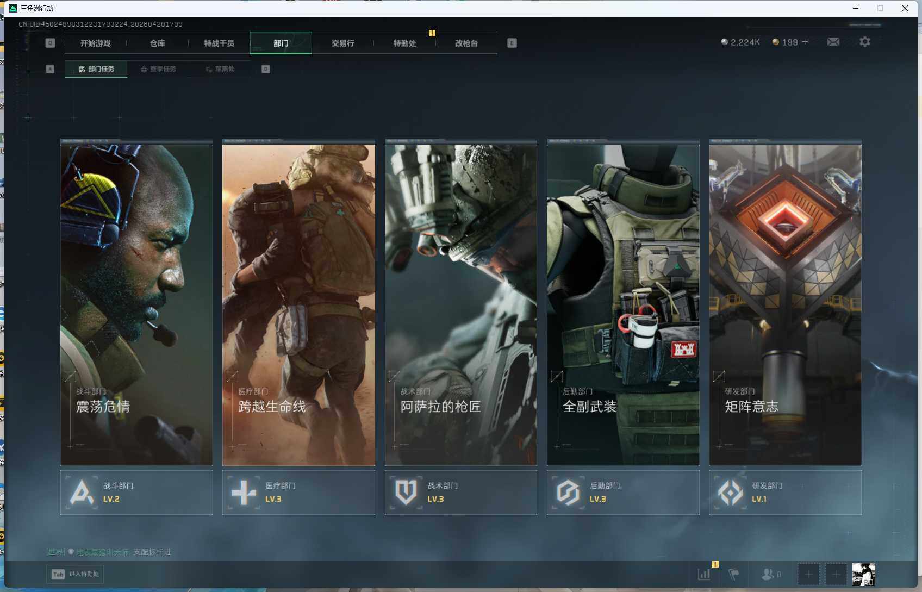
Task: Click the 199 gold balance
Action: pyautogui.click(x=790, y=42)
